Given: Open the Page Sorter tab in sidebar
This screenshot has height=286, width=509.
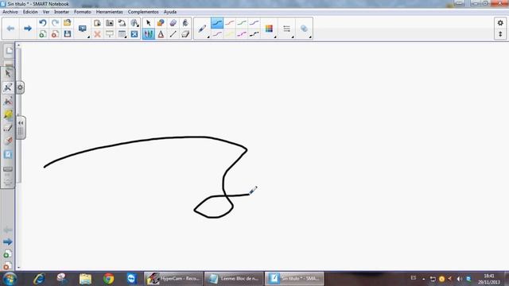Looking at the screenshot, I should [9, 51].
